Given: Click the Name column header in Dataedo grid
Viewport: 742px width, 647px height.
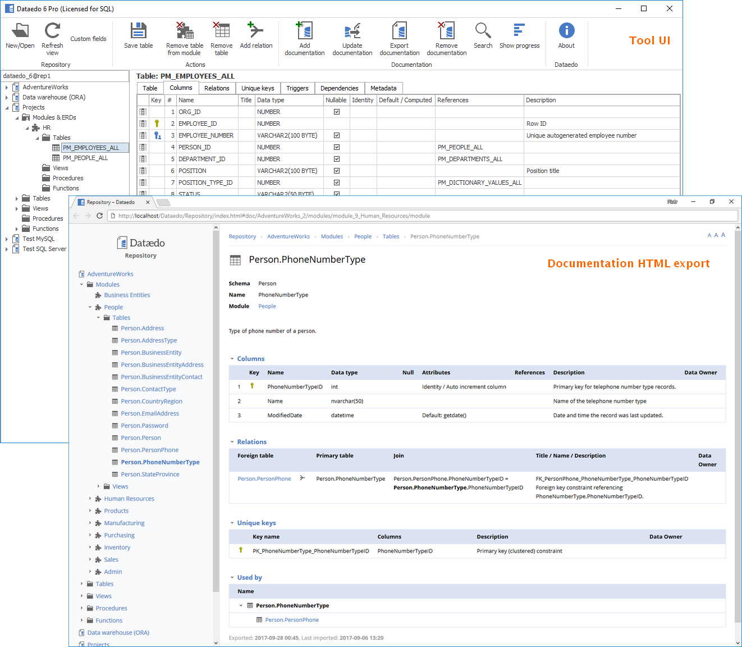Looking at the screenshot, I should tap(207, 100).
